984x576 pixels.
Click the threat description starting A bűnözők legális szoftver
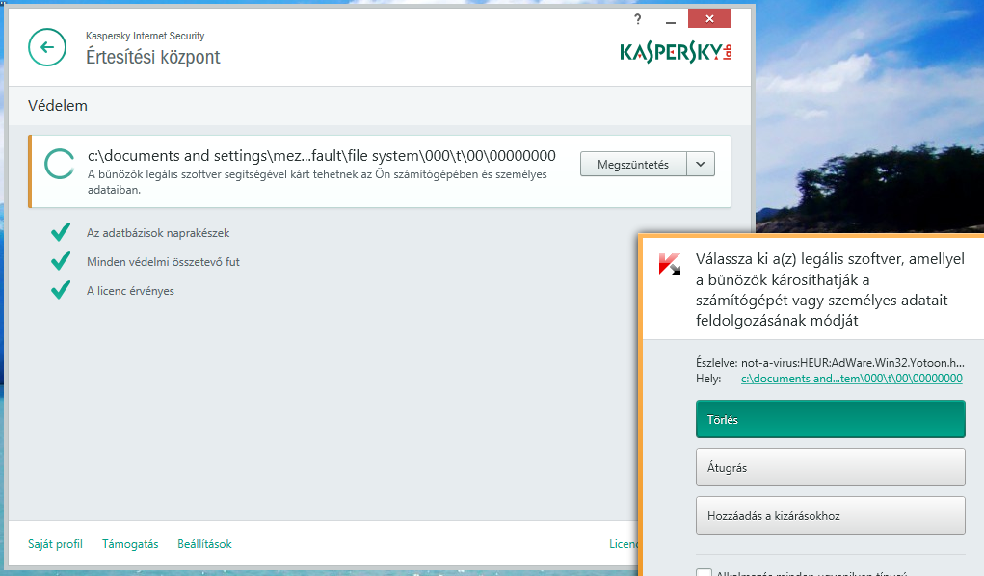tap(317, 182)
